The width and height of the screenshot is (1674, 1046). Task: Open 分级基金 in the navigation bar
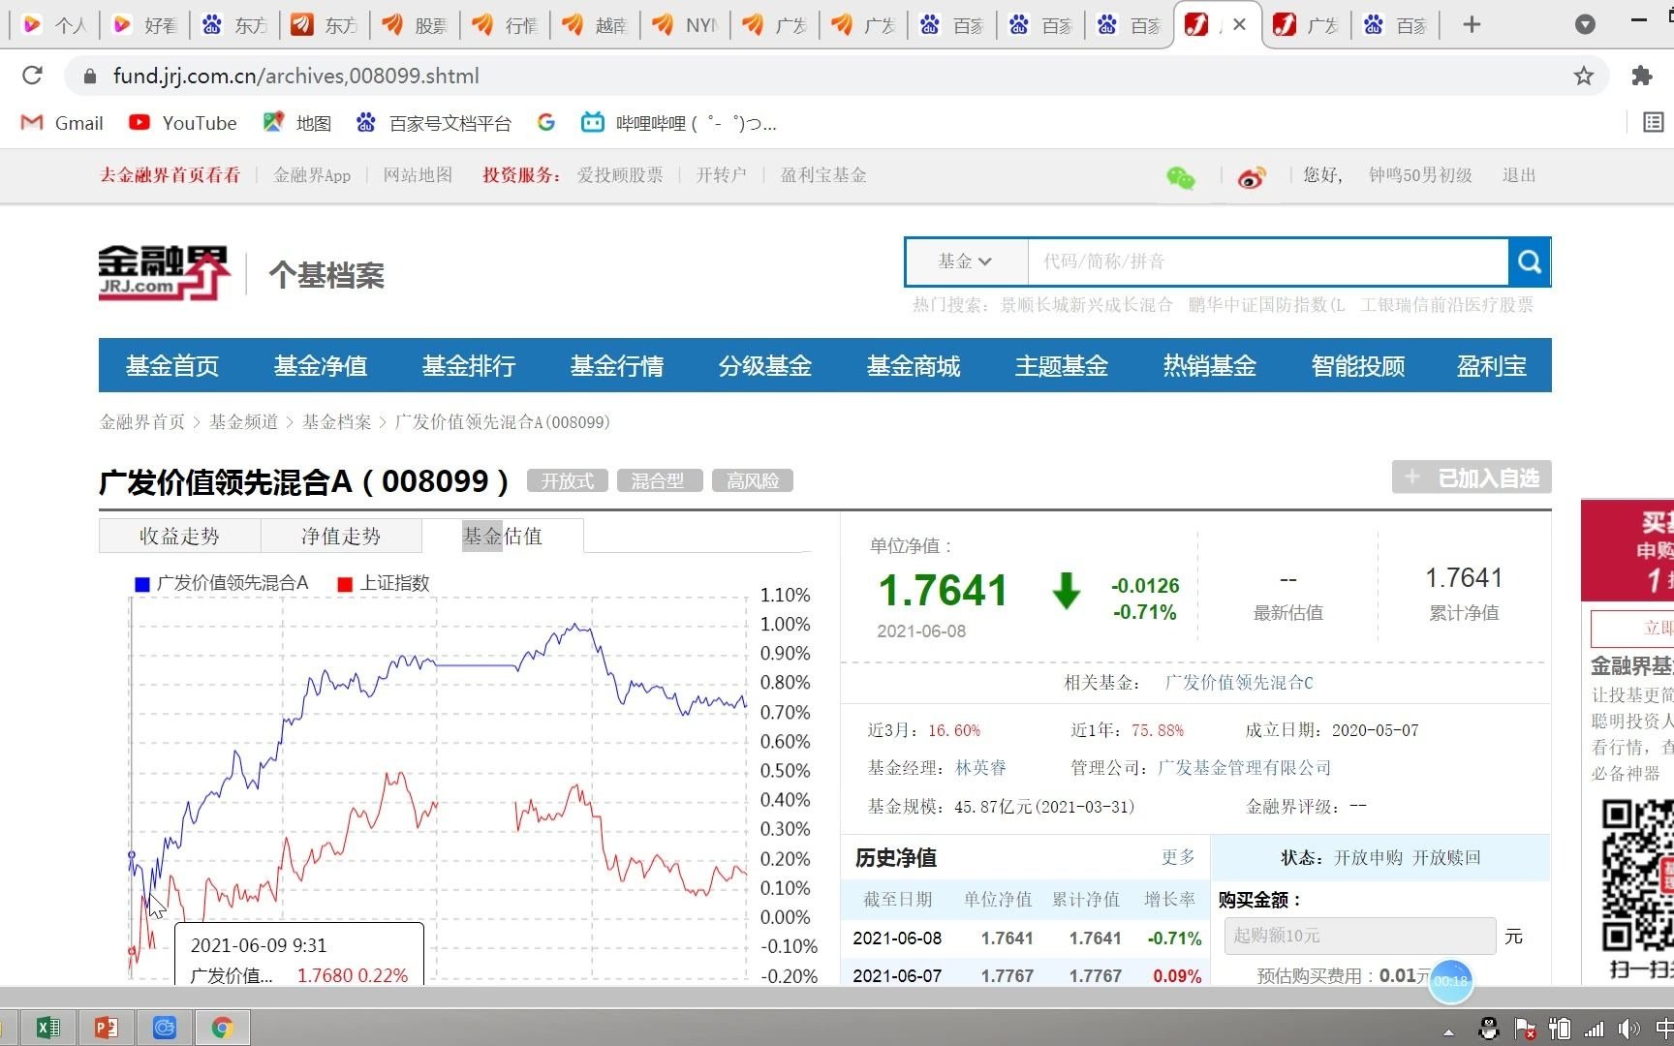765,366
